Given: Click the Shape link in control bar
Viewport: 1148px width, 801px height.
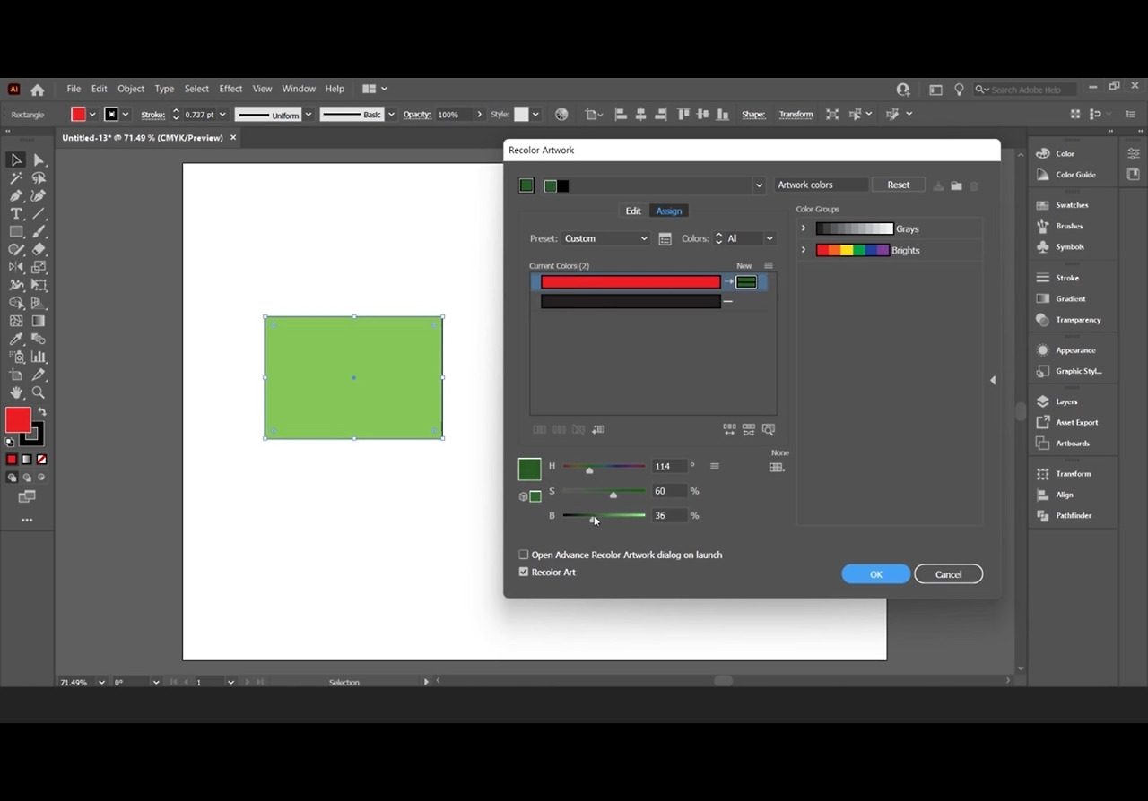Looking at the screenshot, I should tap(753, 115).
